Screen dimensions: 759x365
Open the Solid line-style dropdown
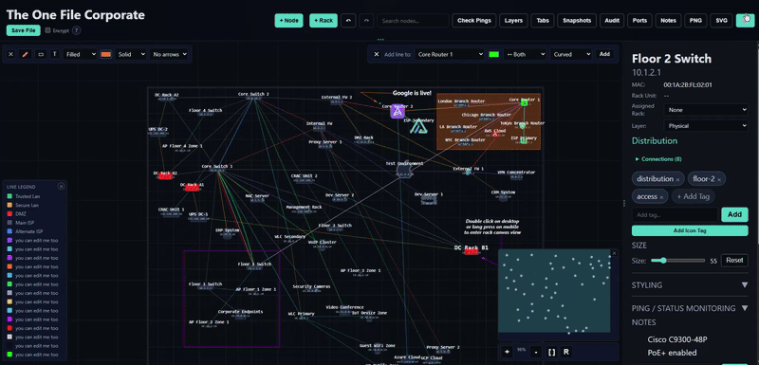[x=131, y=55]
